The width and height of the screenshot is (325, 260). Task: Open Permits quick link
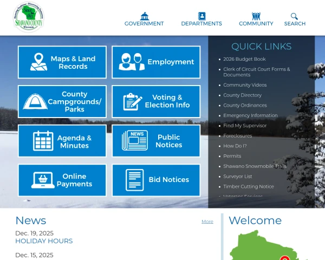pyautogui.click(x=232, y=156)
